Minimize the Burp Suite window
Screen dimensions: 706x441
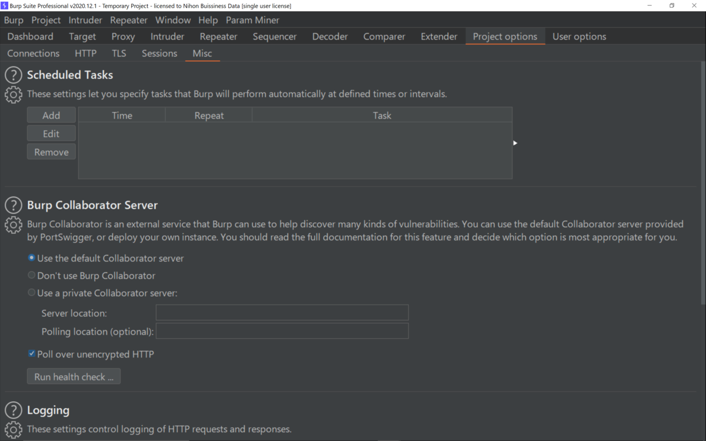point(650,5)
